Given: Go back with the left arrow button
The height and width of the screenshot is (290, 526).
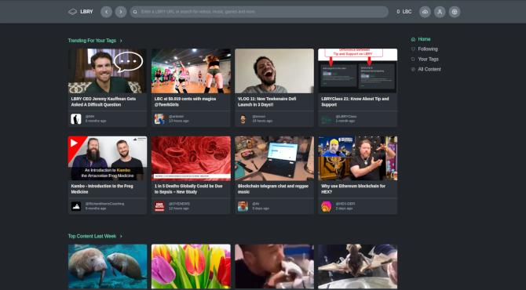Looking at the screenshot, I should 106,12.
